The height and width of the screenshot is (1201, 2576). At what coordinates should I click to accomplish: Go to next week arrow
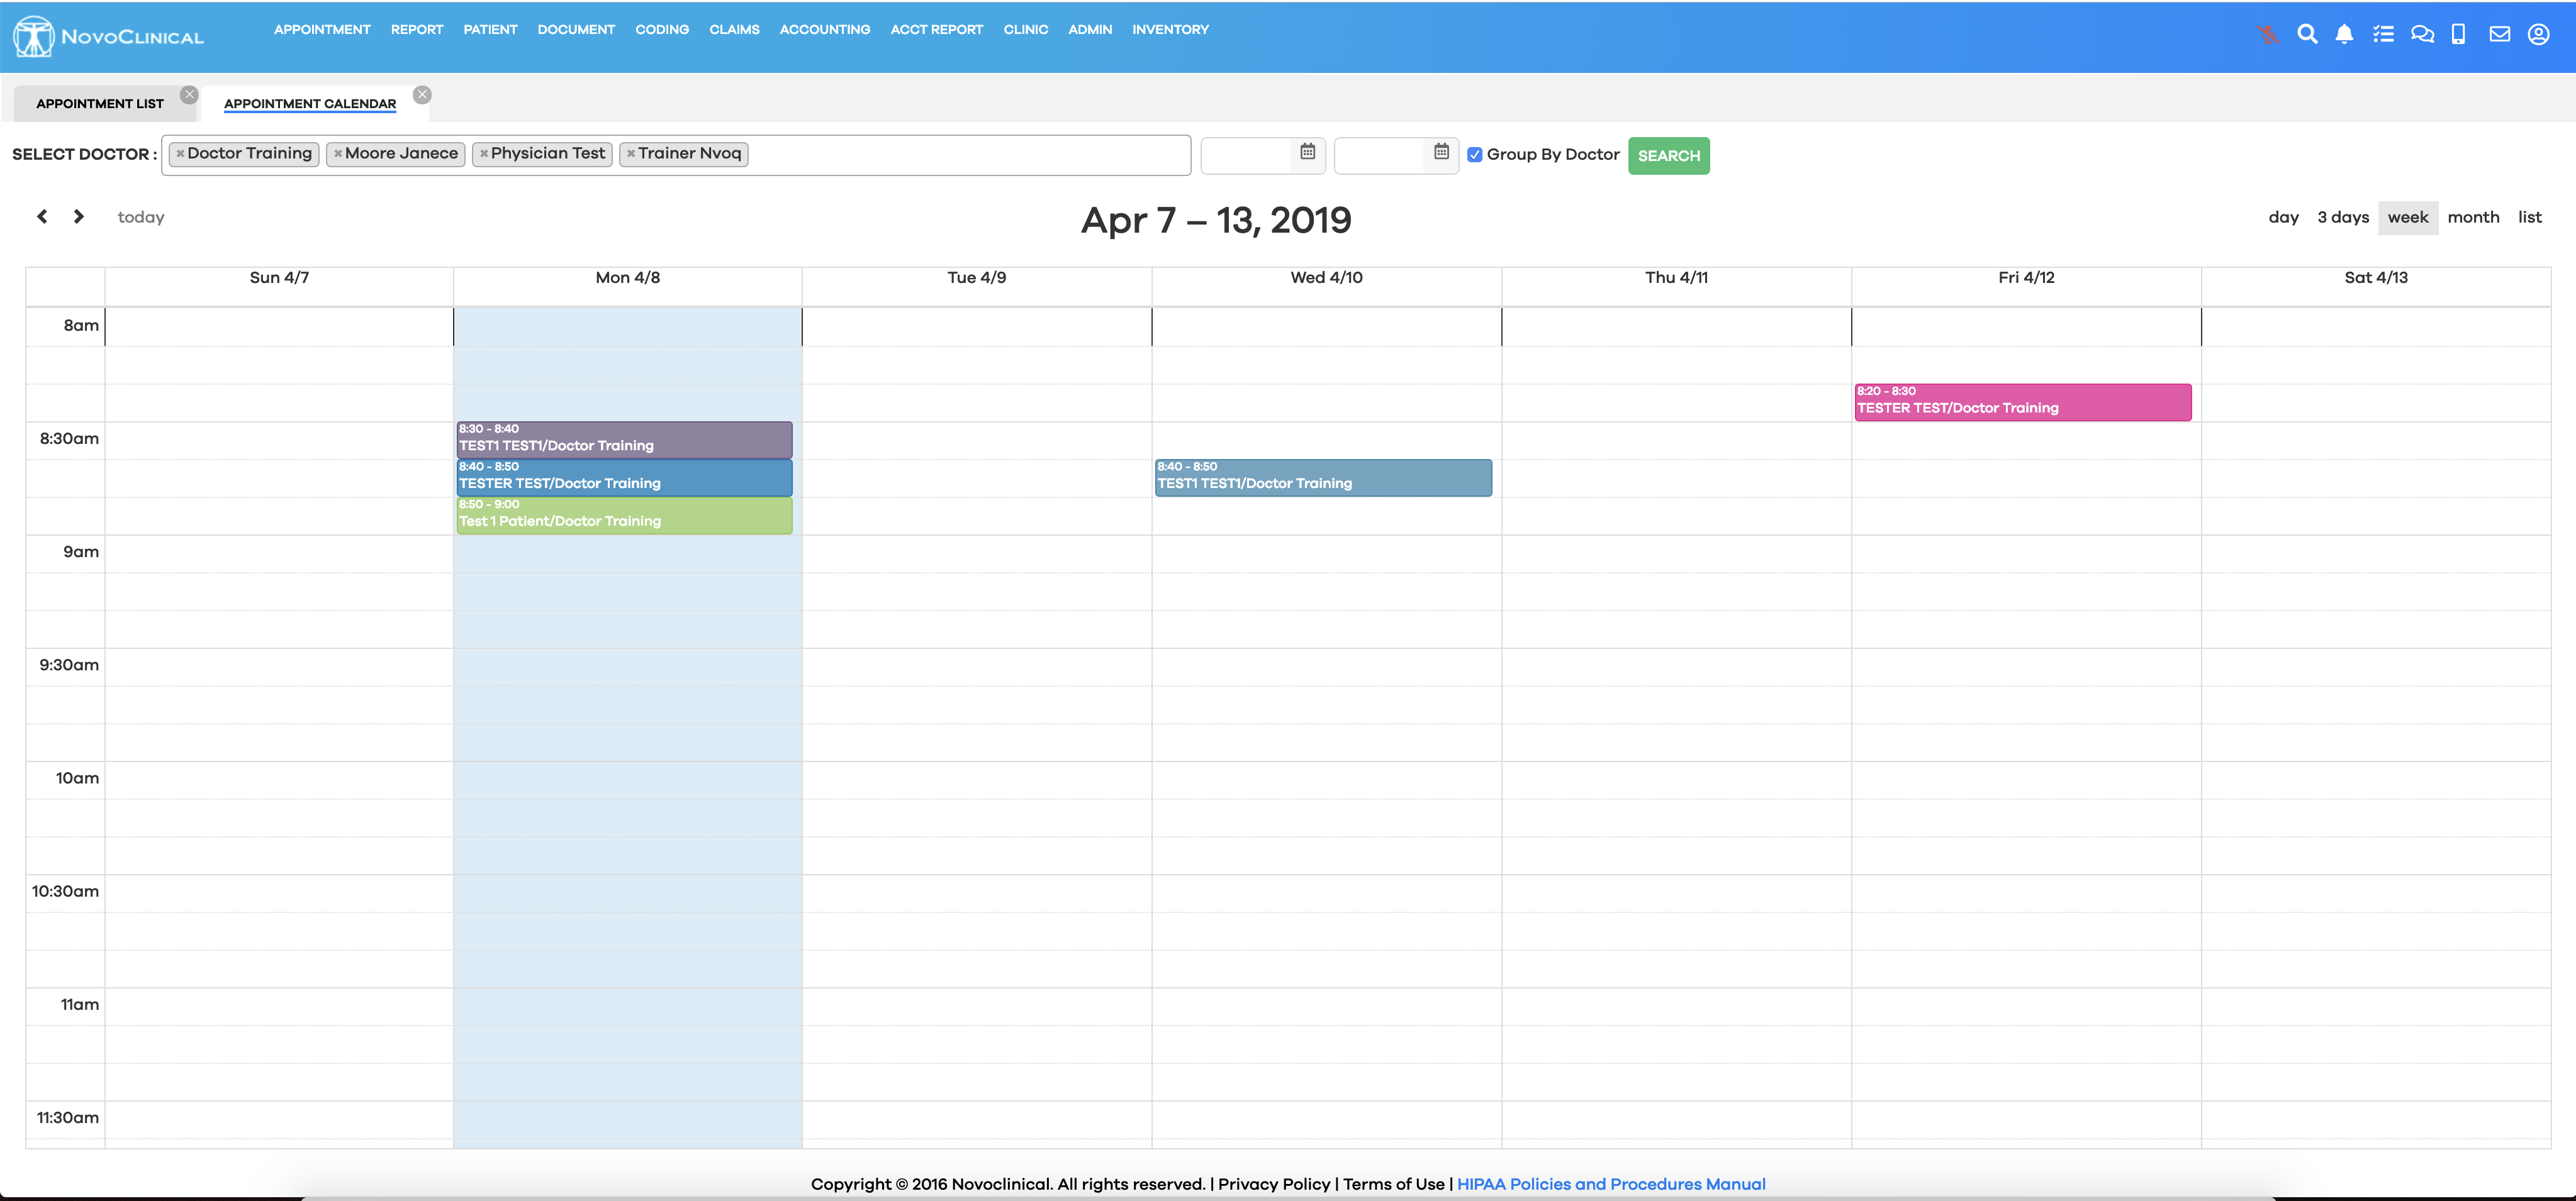79,217
